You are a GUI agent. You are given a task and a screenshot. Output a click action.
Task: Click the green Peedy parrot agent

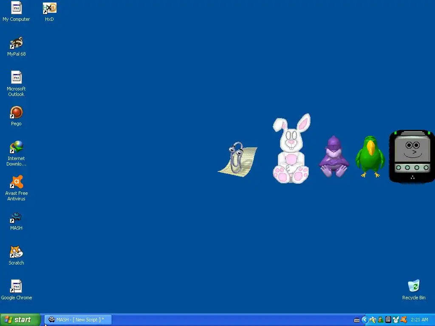coord(370,157)
